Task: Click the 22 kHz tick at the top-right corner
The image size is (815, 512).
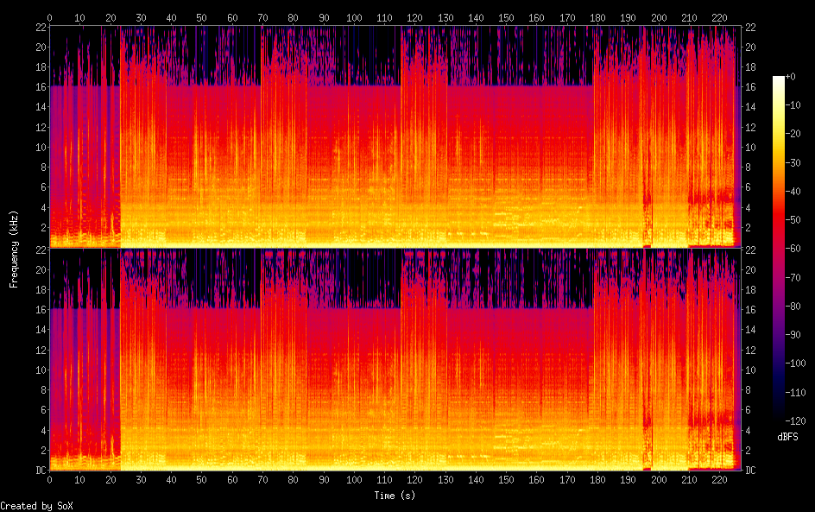Action: [751, 27]
